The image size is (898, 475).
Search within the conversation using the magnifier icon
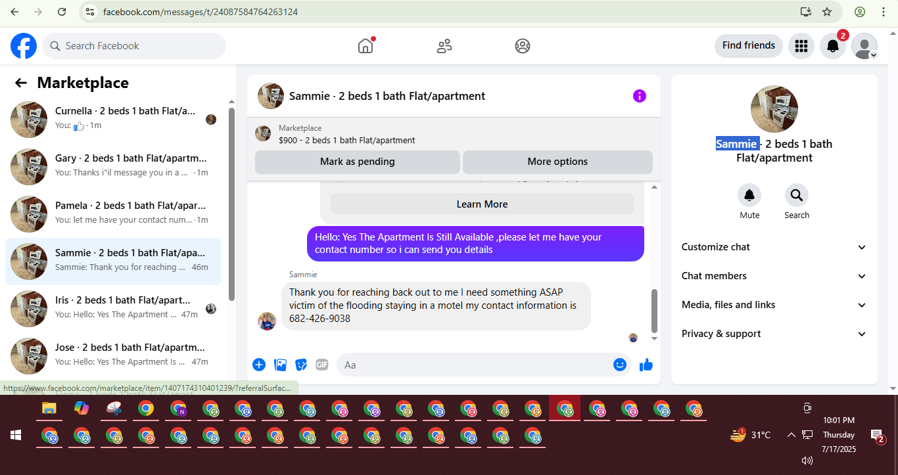tap(796, 195)
